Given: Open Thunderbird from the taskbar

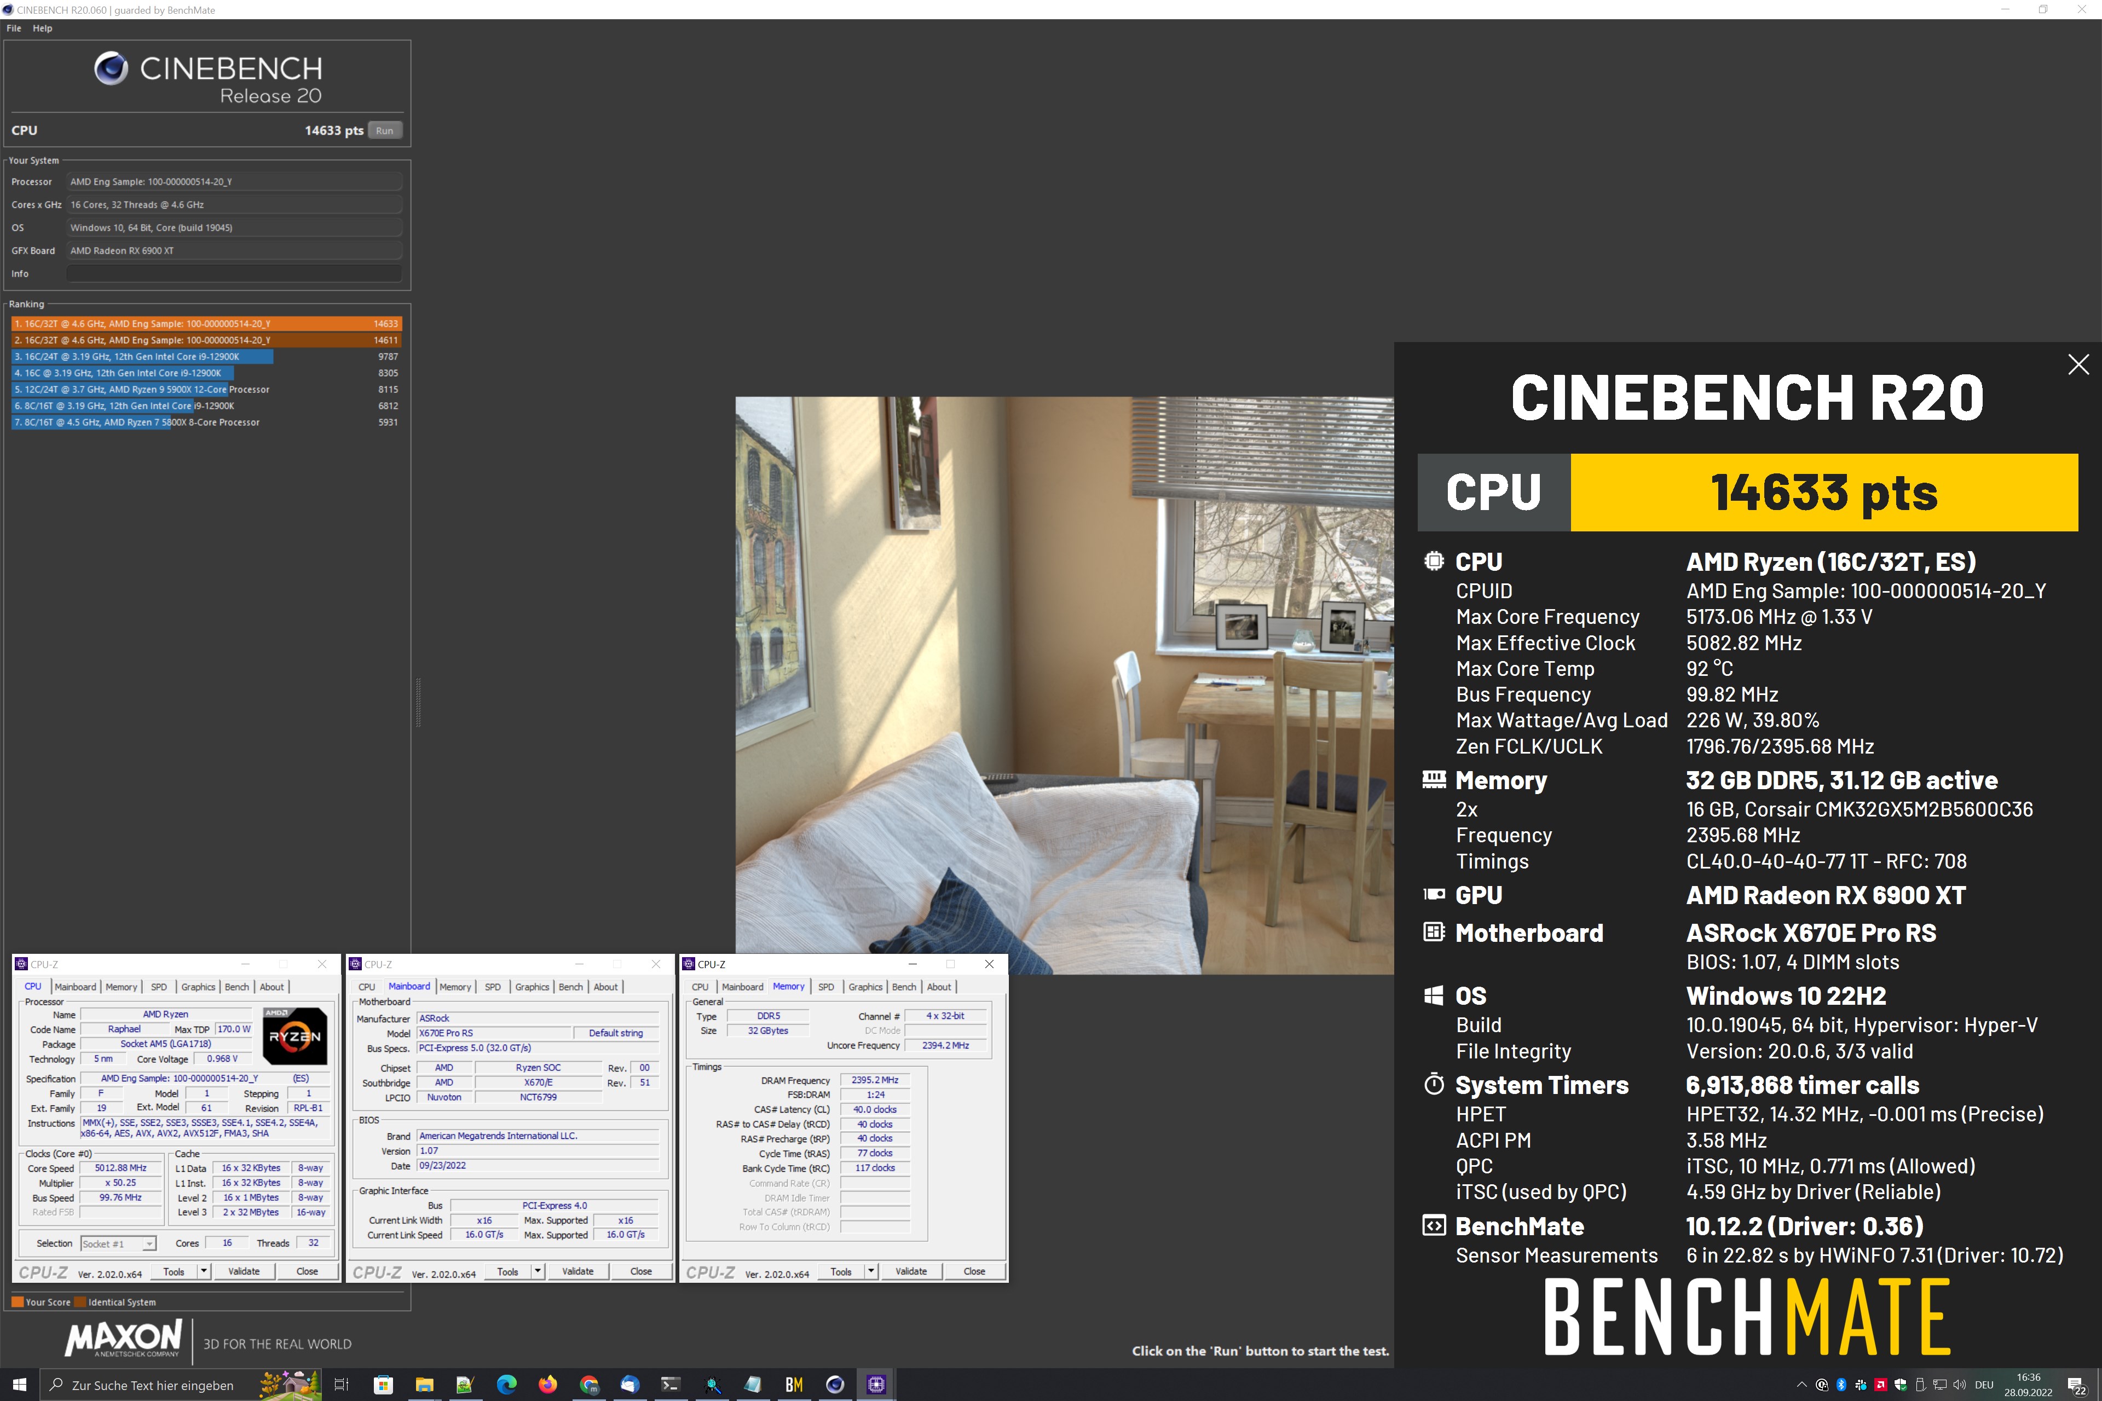Looking at the screenshot, I should point(630,1384).
